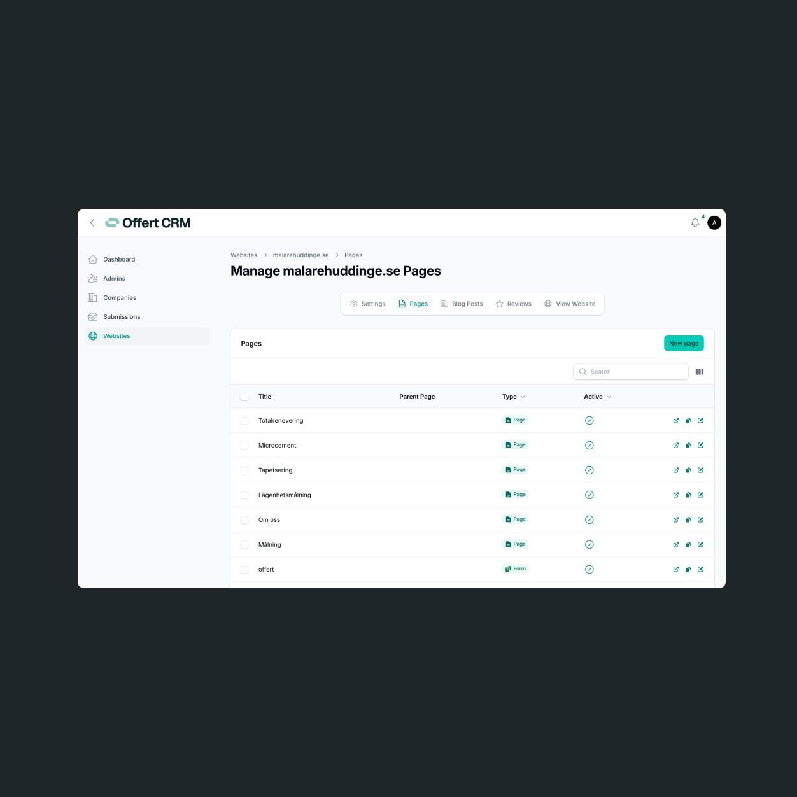This screenshot has height=797, width=797.
Task: Go back using the left arrow chevron
Action: click(92, 223)
